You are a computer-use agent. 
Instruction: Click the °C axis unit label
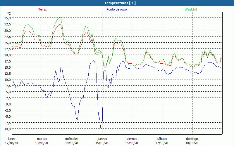coord(9,13)
